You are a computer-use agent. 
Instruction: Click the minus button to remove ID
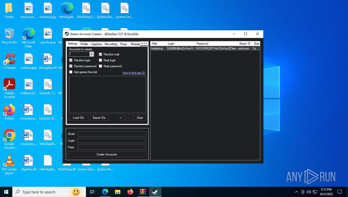point(129,118)
